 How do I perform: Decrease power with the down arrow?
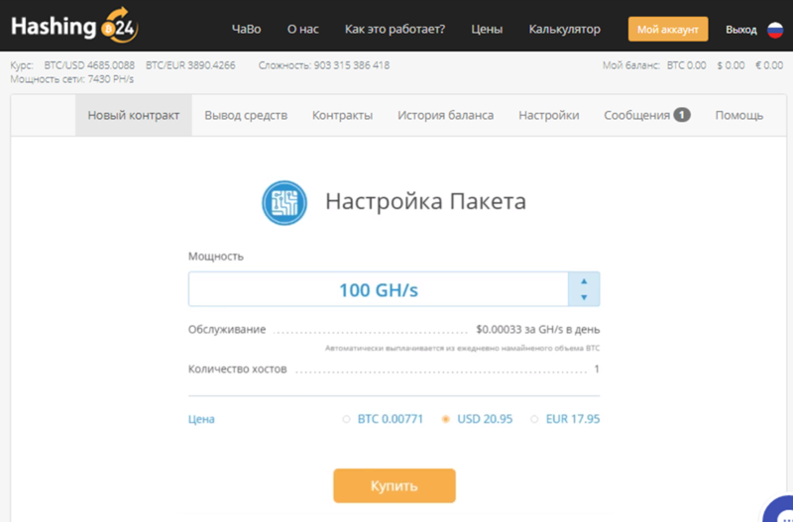coord(584,297)
